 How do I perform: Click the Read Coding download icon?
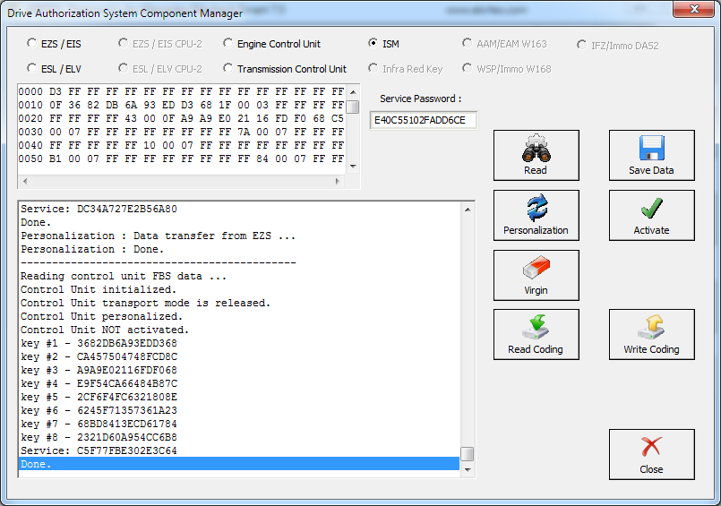coord(536,327)
